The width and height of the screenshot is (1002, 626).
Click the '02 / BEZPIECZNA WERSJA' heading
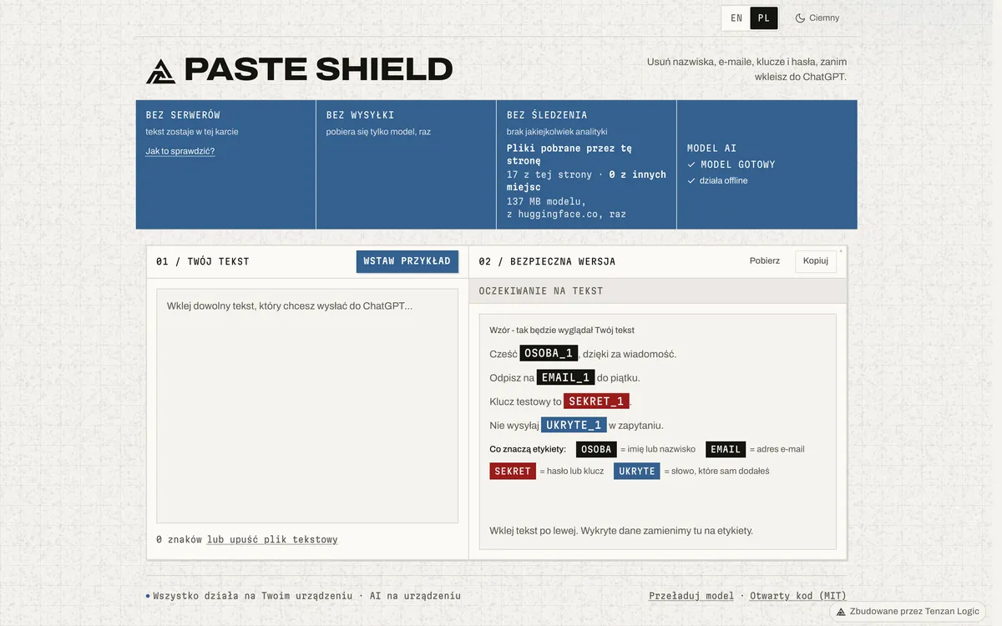(547, 261)
